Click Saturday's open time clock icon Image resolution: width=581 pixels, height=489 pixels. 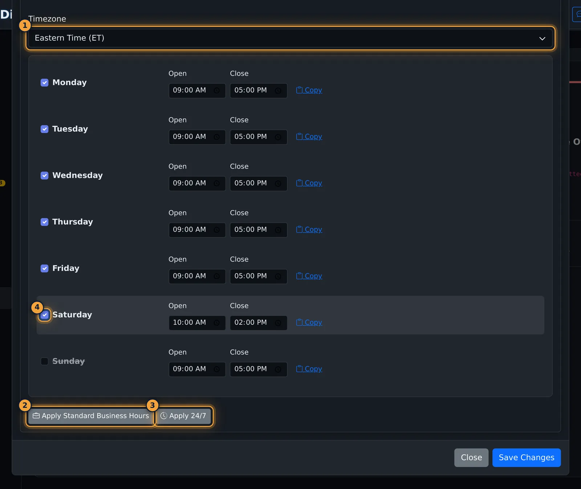pyautogui.click(x=217, y=323)
